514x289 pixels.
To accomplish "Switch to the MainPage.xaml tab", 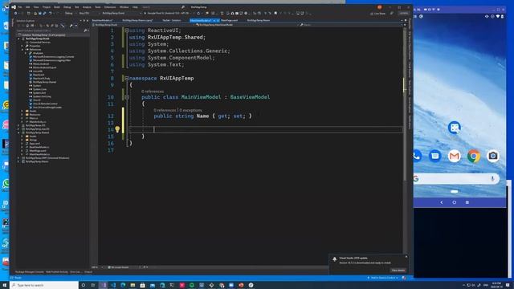I will tap(230, 20).
